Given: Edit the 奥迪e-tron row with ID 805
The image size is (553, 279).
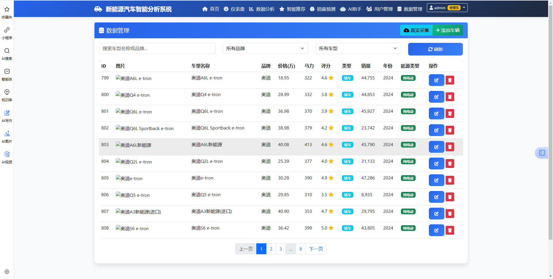Looking at the screenshot, I should 436,180.
